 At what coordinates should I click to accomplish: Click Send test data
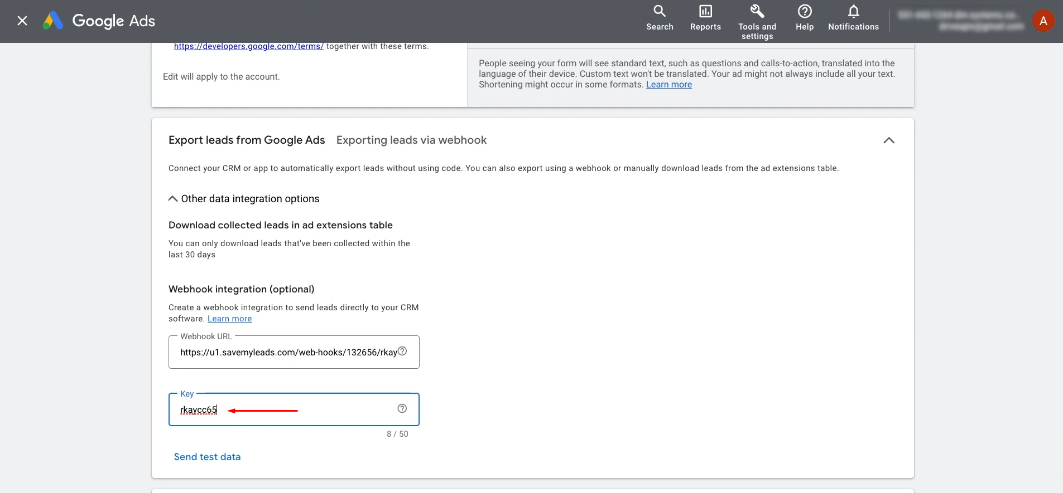point(207,457)
